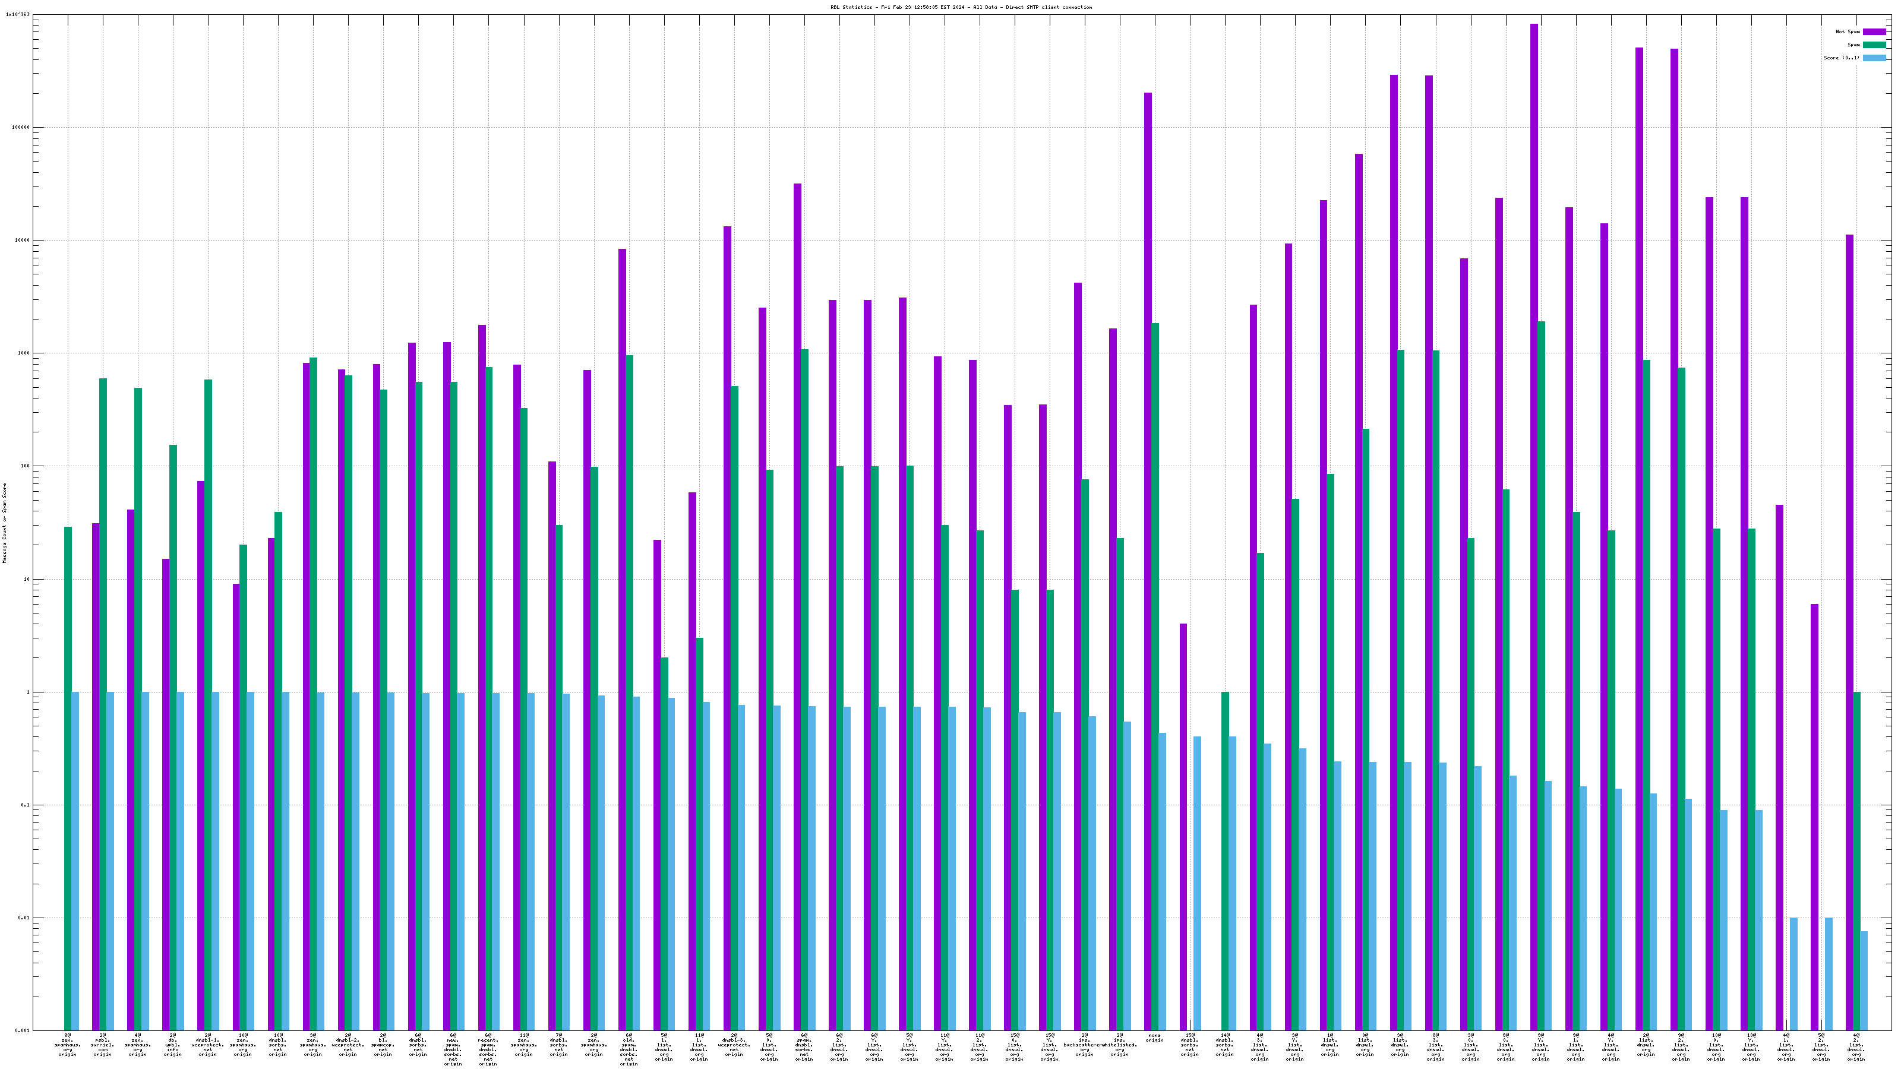Click the dnsbl-3.uceprotect.net origin axis label
Screen dimensions: 1901x1069
(x=734, y=1045)
